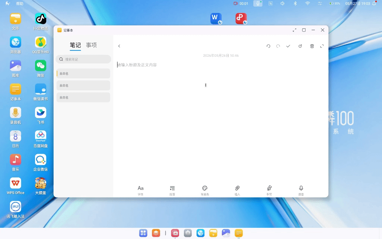Switch to the 事项 tab
Screen dimensions: 382x239
[x=91, y=45]
